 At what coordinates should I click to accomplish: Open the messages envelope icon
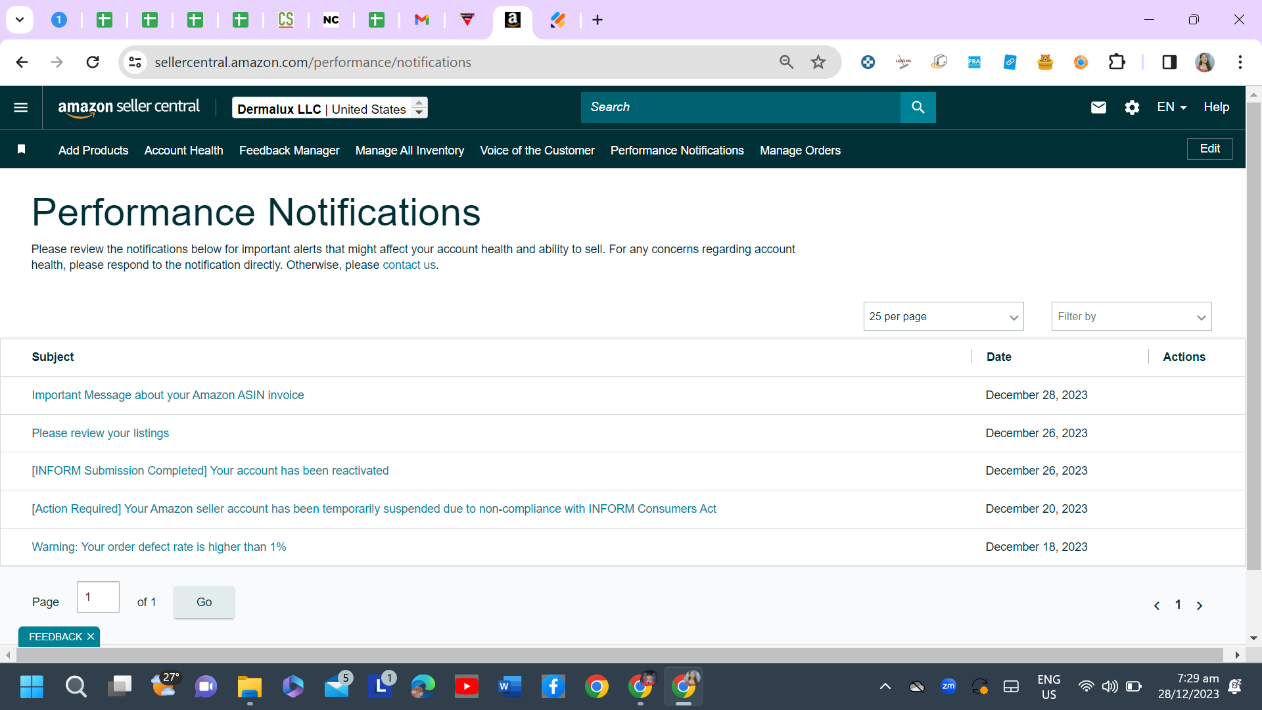click(x=1098, y=107)
